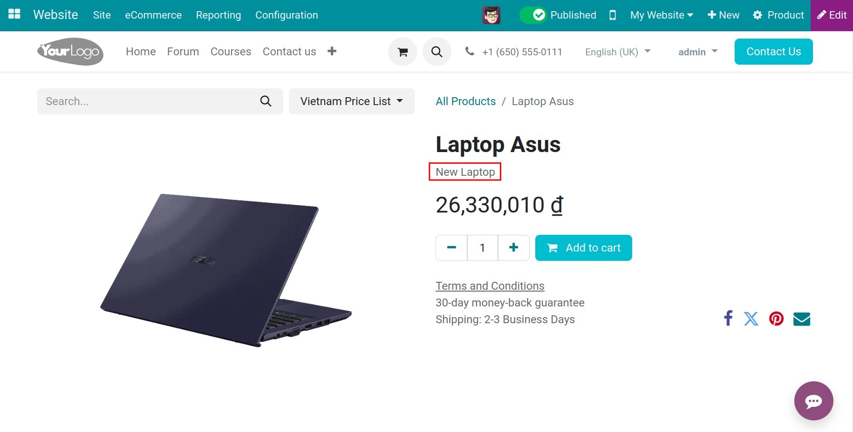Open the livechat bubble
The width and height of the screenshot is (853, 432).
(x=813, y=400)
